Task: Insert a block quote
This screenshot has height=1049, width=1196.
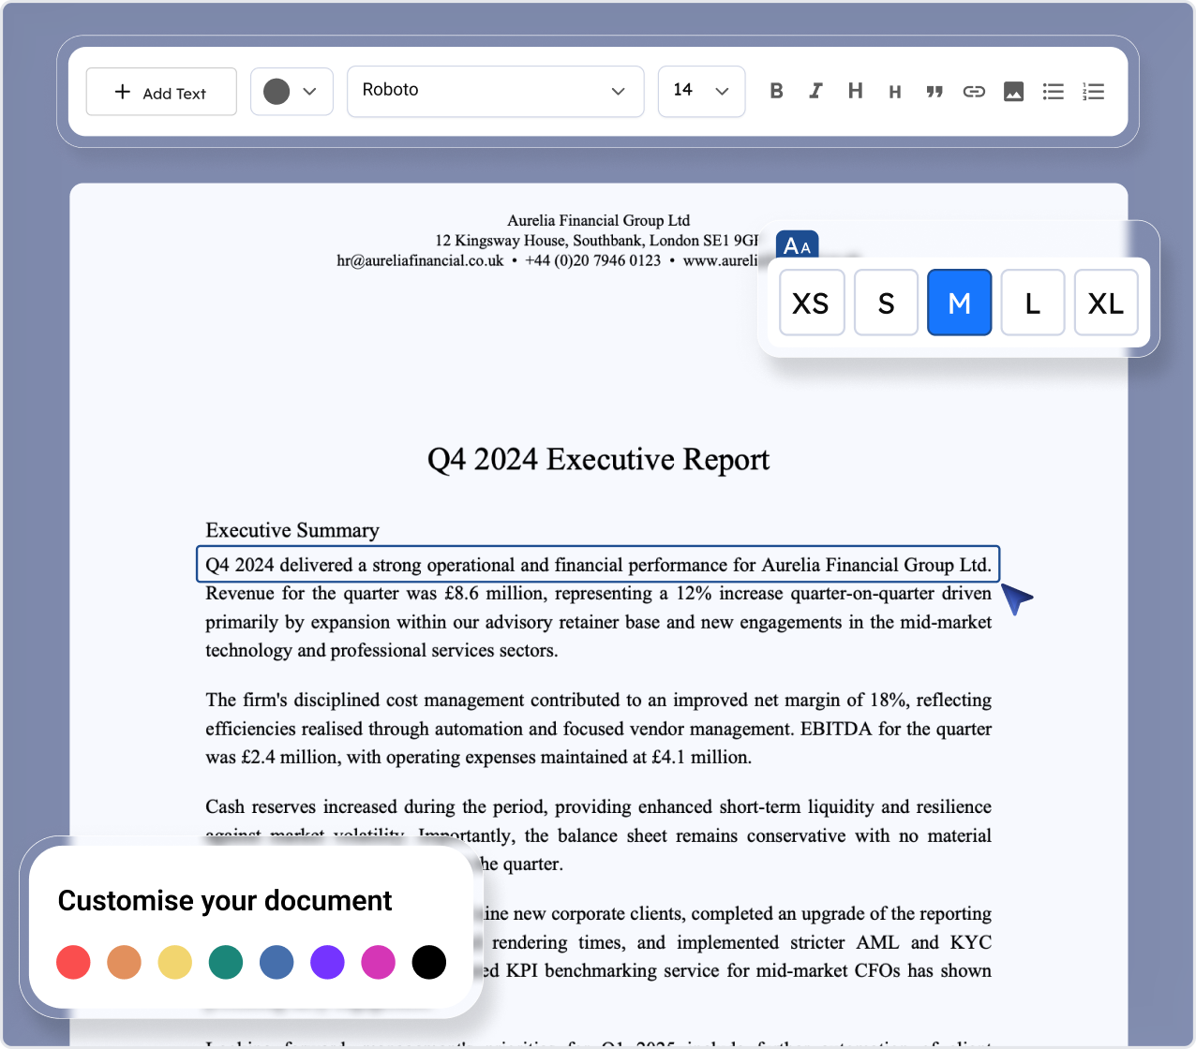Action: pyautogui.click(x=934, y=92)
